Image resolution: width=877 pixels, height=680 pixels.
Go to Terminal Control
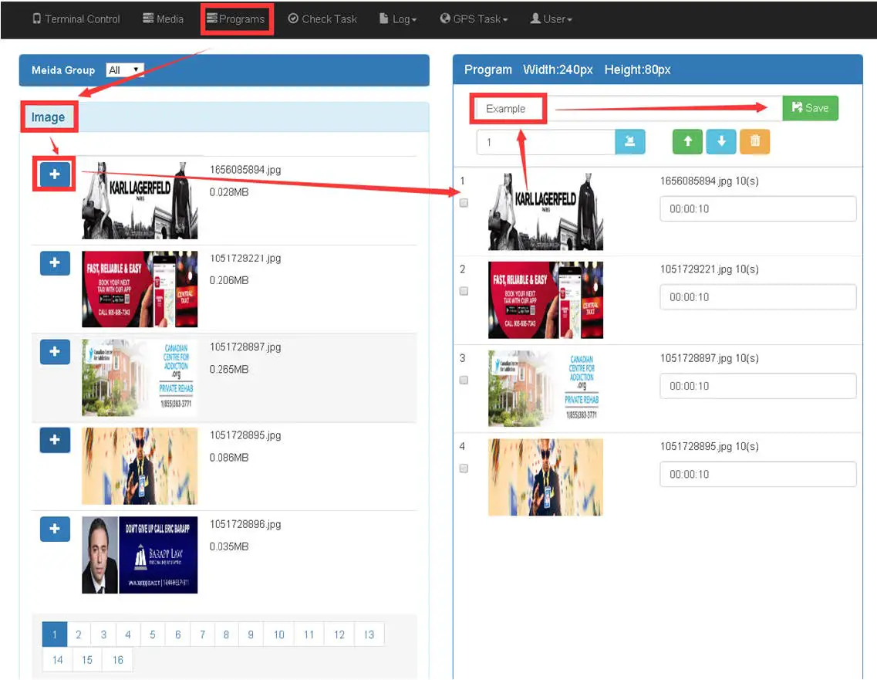tap(76, 19)
